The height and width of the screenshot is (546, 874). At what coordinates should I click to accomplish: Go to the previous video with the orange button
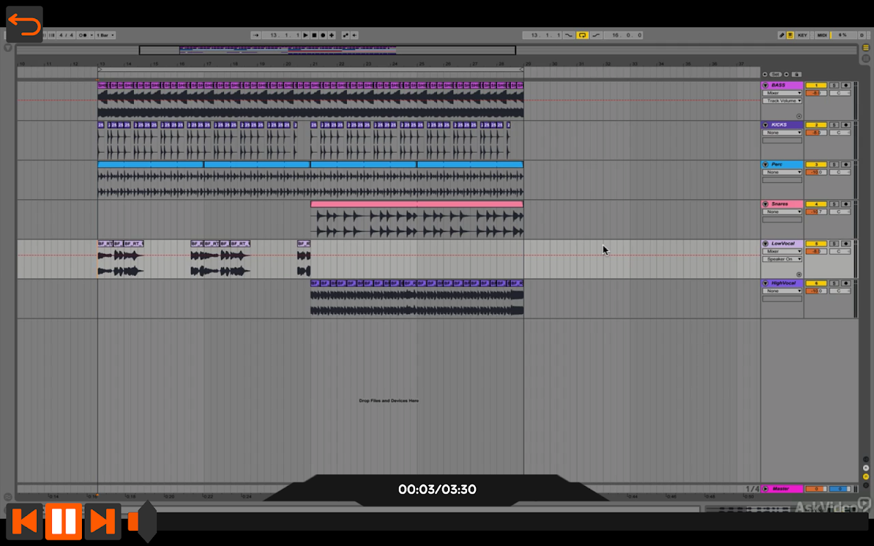[25, 521]
